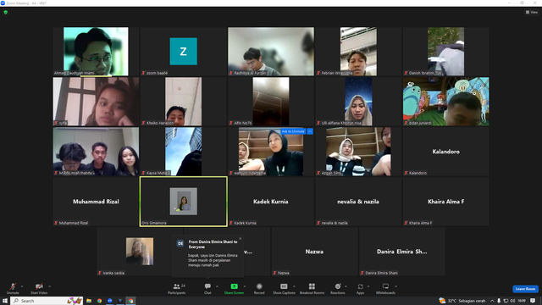
Task: Open the Apps panel
Action: tap(360, 288)
